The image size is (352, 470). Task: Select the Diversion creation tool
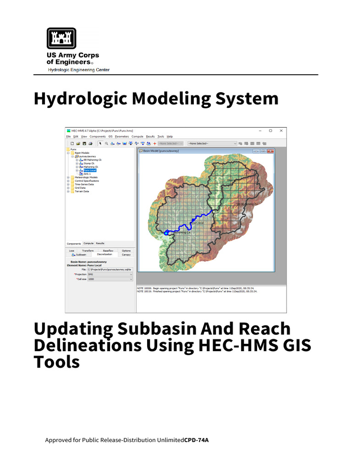[137, 144]
